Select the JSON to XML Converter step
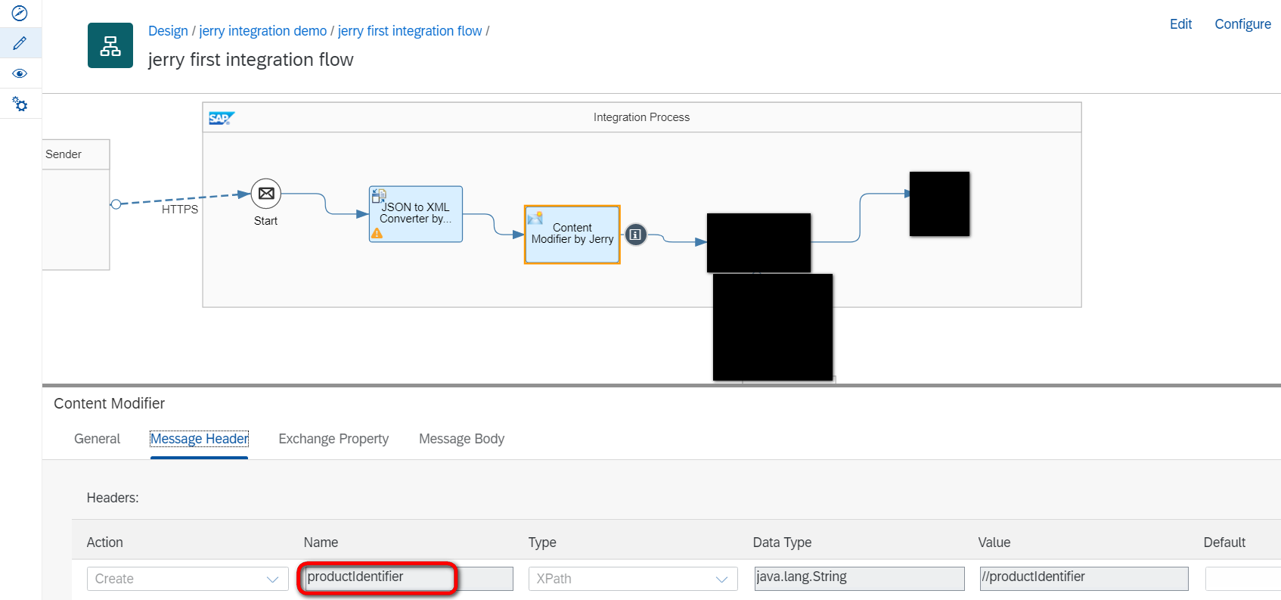Image resolution: width=1281 pixels, height=600 pixels. coord(416,213)
